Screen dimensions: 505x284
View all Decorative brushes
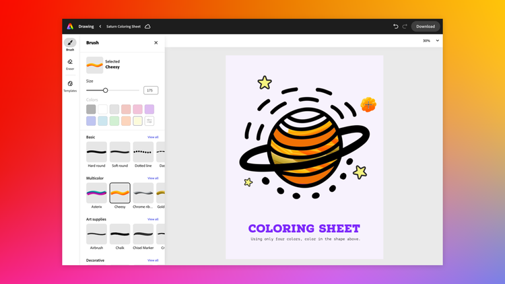pos(153,260)
